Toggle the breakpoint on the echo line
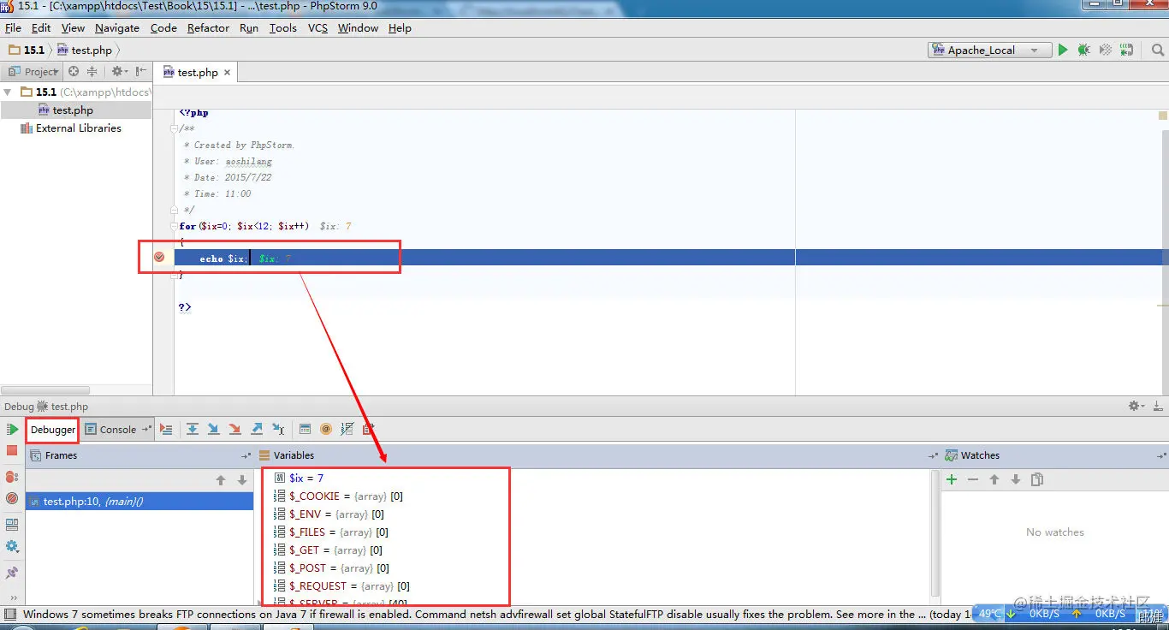The image size is (1169, 630). point(159,257)
